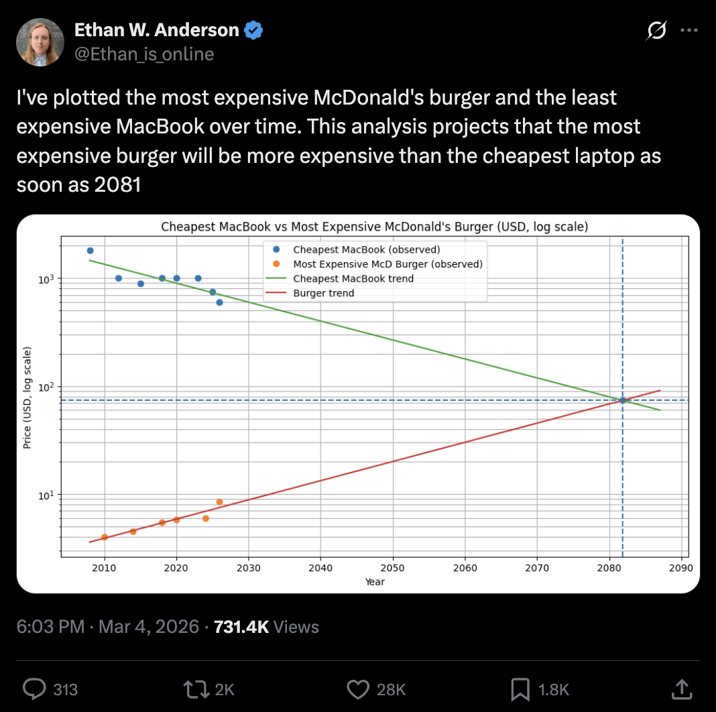The image size is (716, 712).
Task: Click the 2K reposts count
Action: (x=225, y=689)
